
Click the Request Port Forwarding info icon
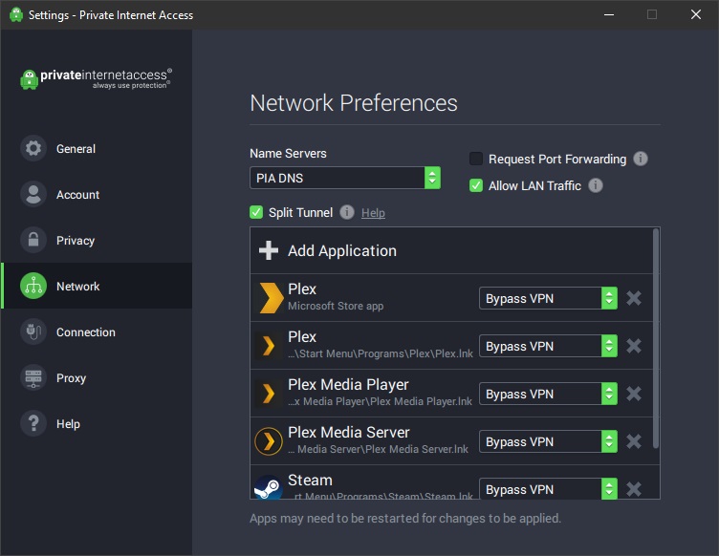[x=641, y=159]
